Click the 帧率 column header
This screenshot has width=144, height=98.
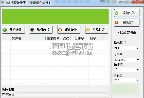[x=96, y=38]
